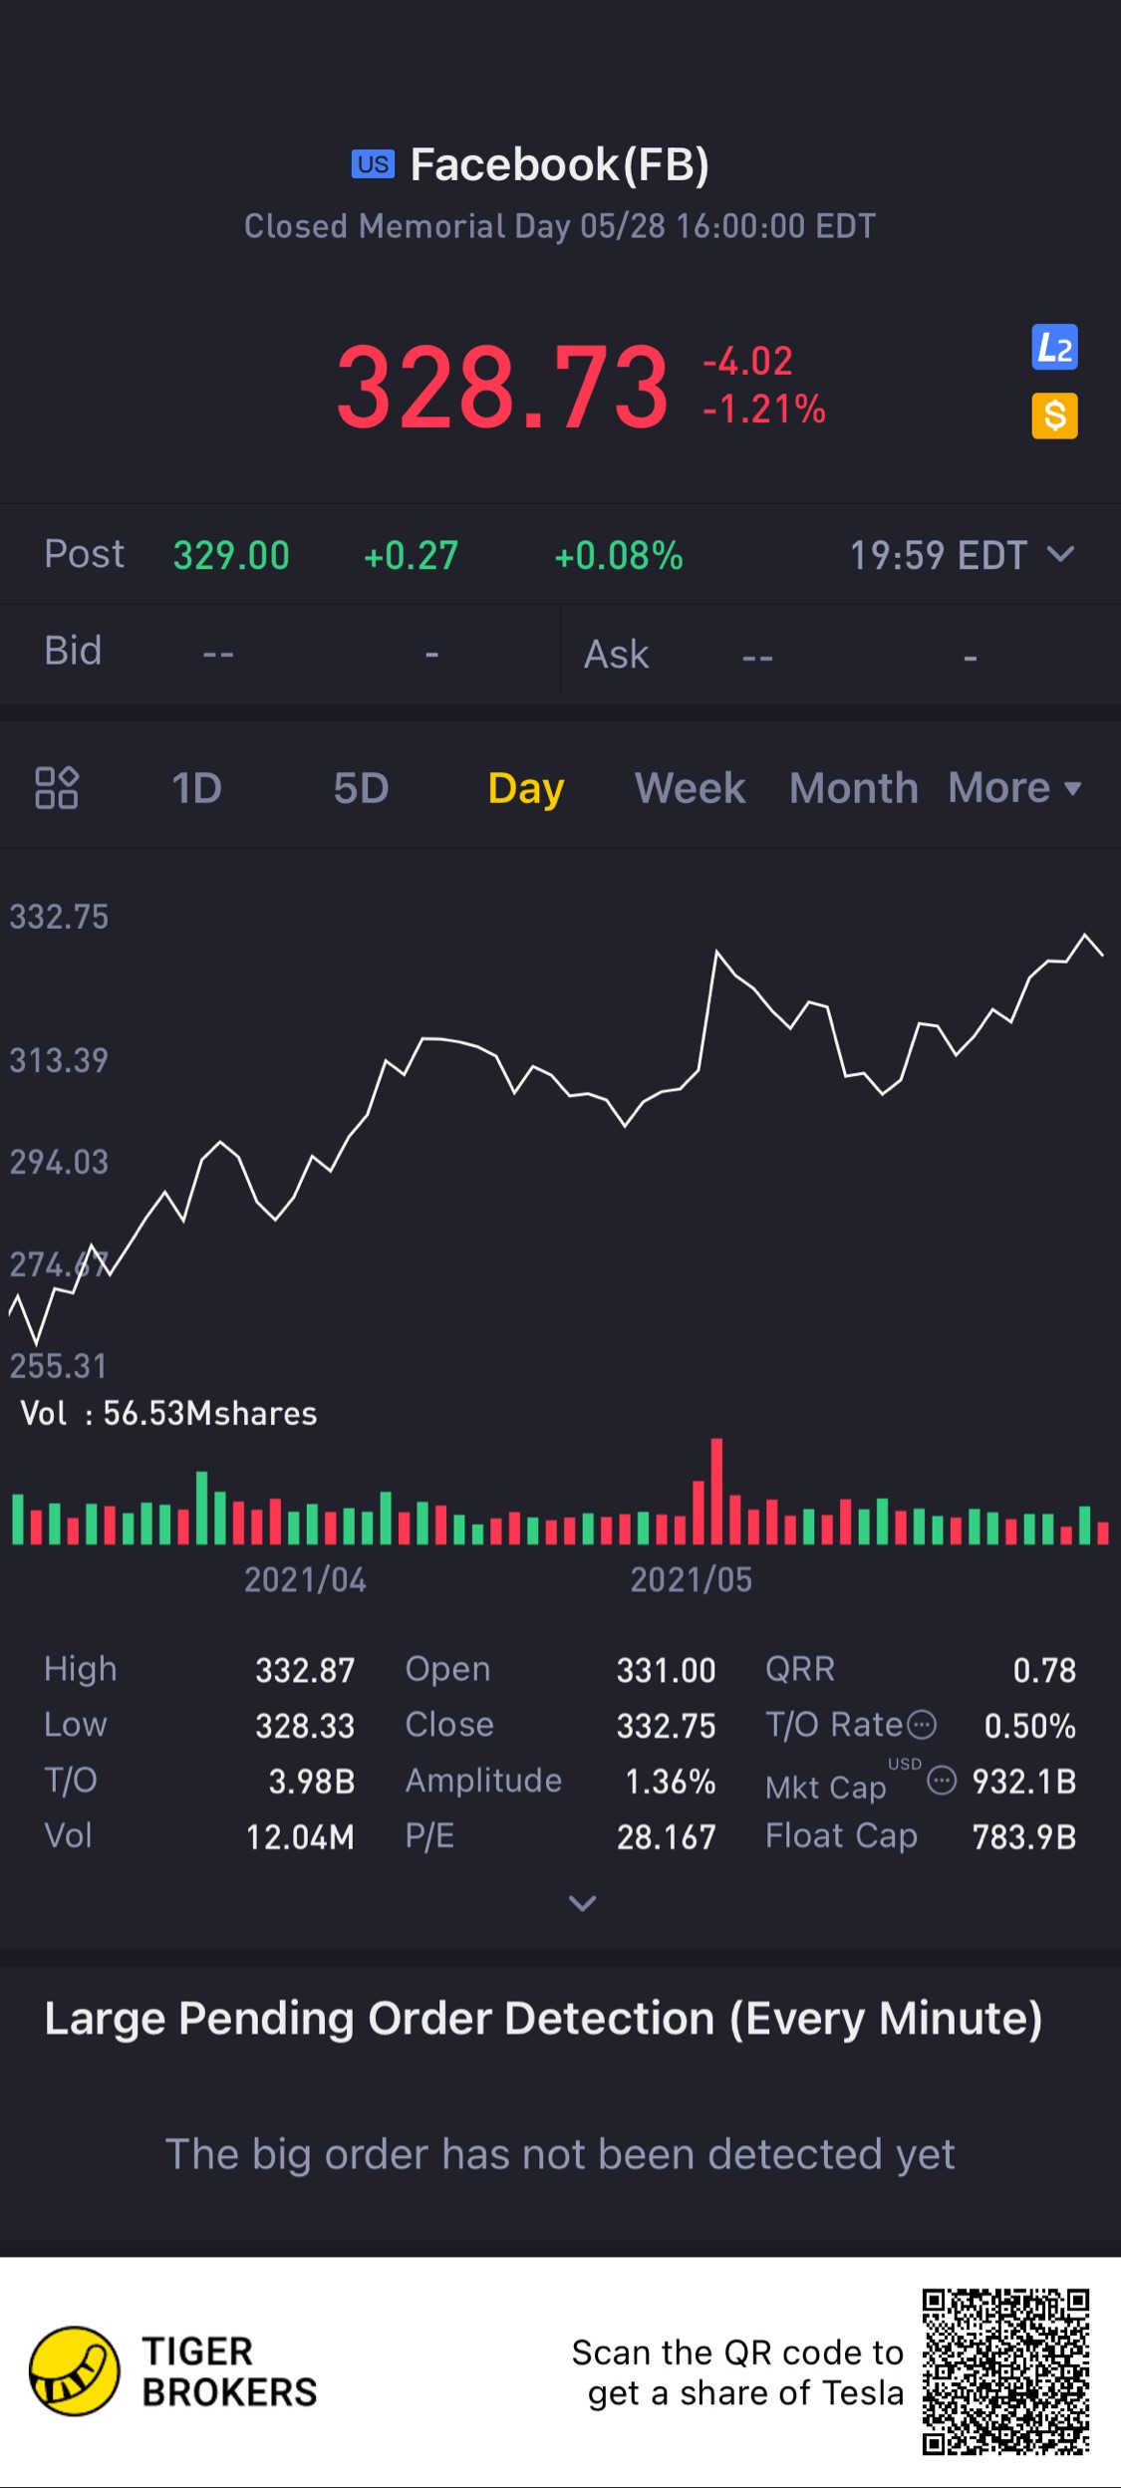
Task: Tap the info icon beside Mkt Cap
Action: pyautogui.click(x=942, y=1780)
